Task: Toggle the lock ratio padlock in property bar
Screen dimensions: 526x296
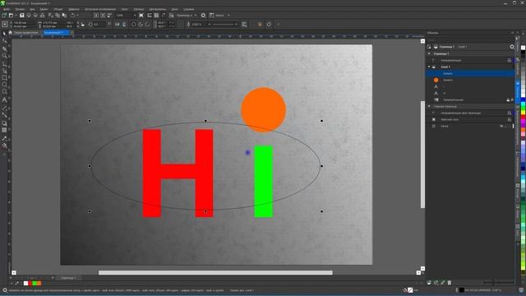Action: [82, 24]
